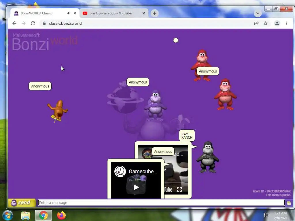Share this page icon

pyautogui.click(x=256, y=24)
